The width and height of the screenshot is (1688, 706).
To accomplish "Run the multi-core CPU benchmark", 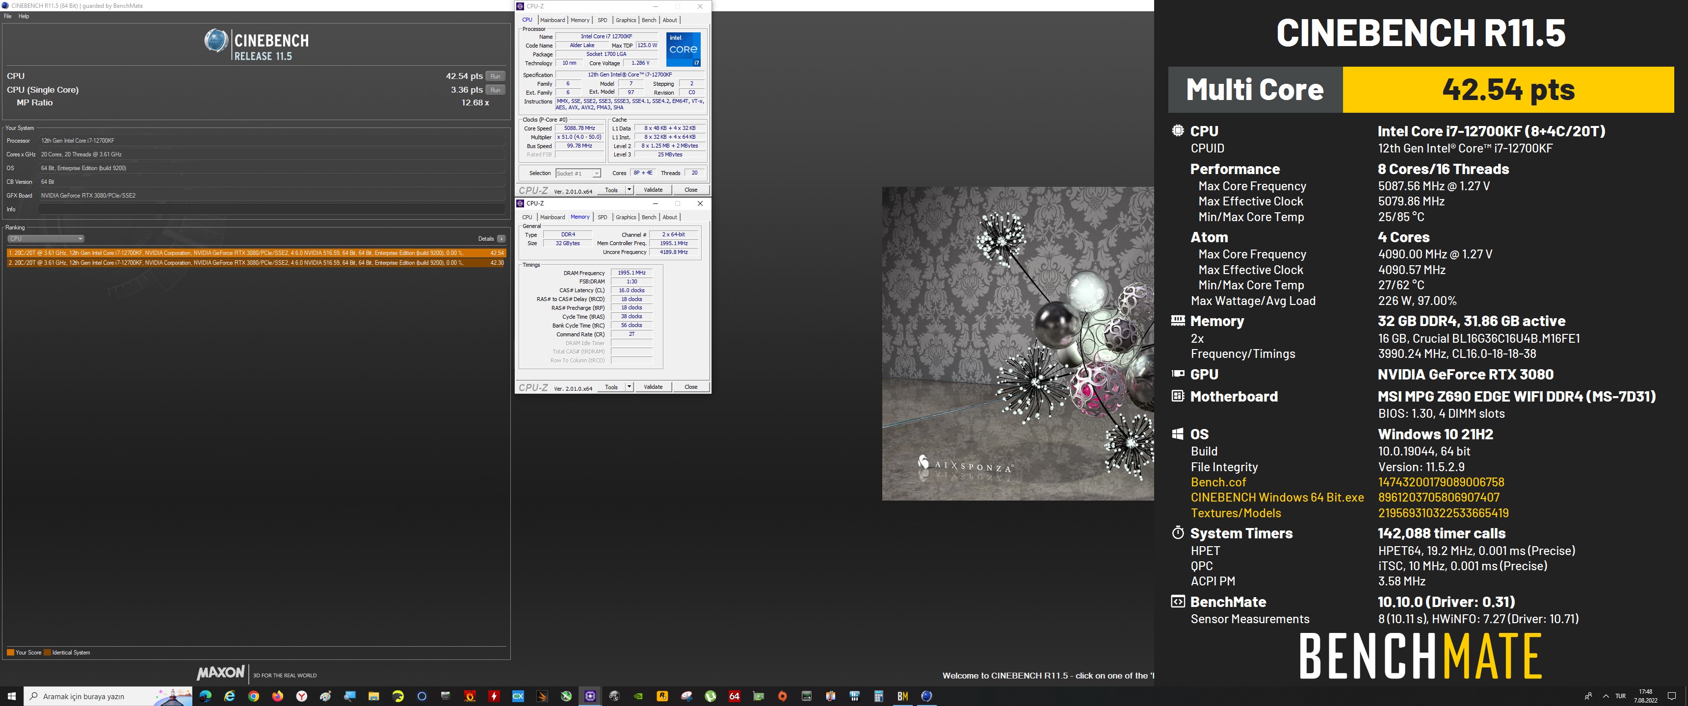I will point(496,76).
